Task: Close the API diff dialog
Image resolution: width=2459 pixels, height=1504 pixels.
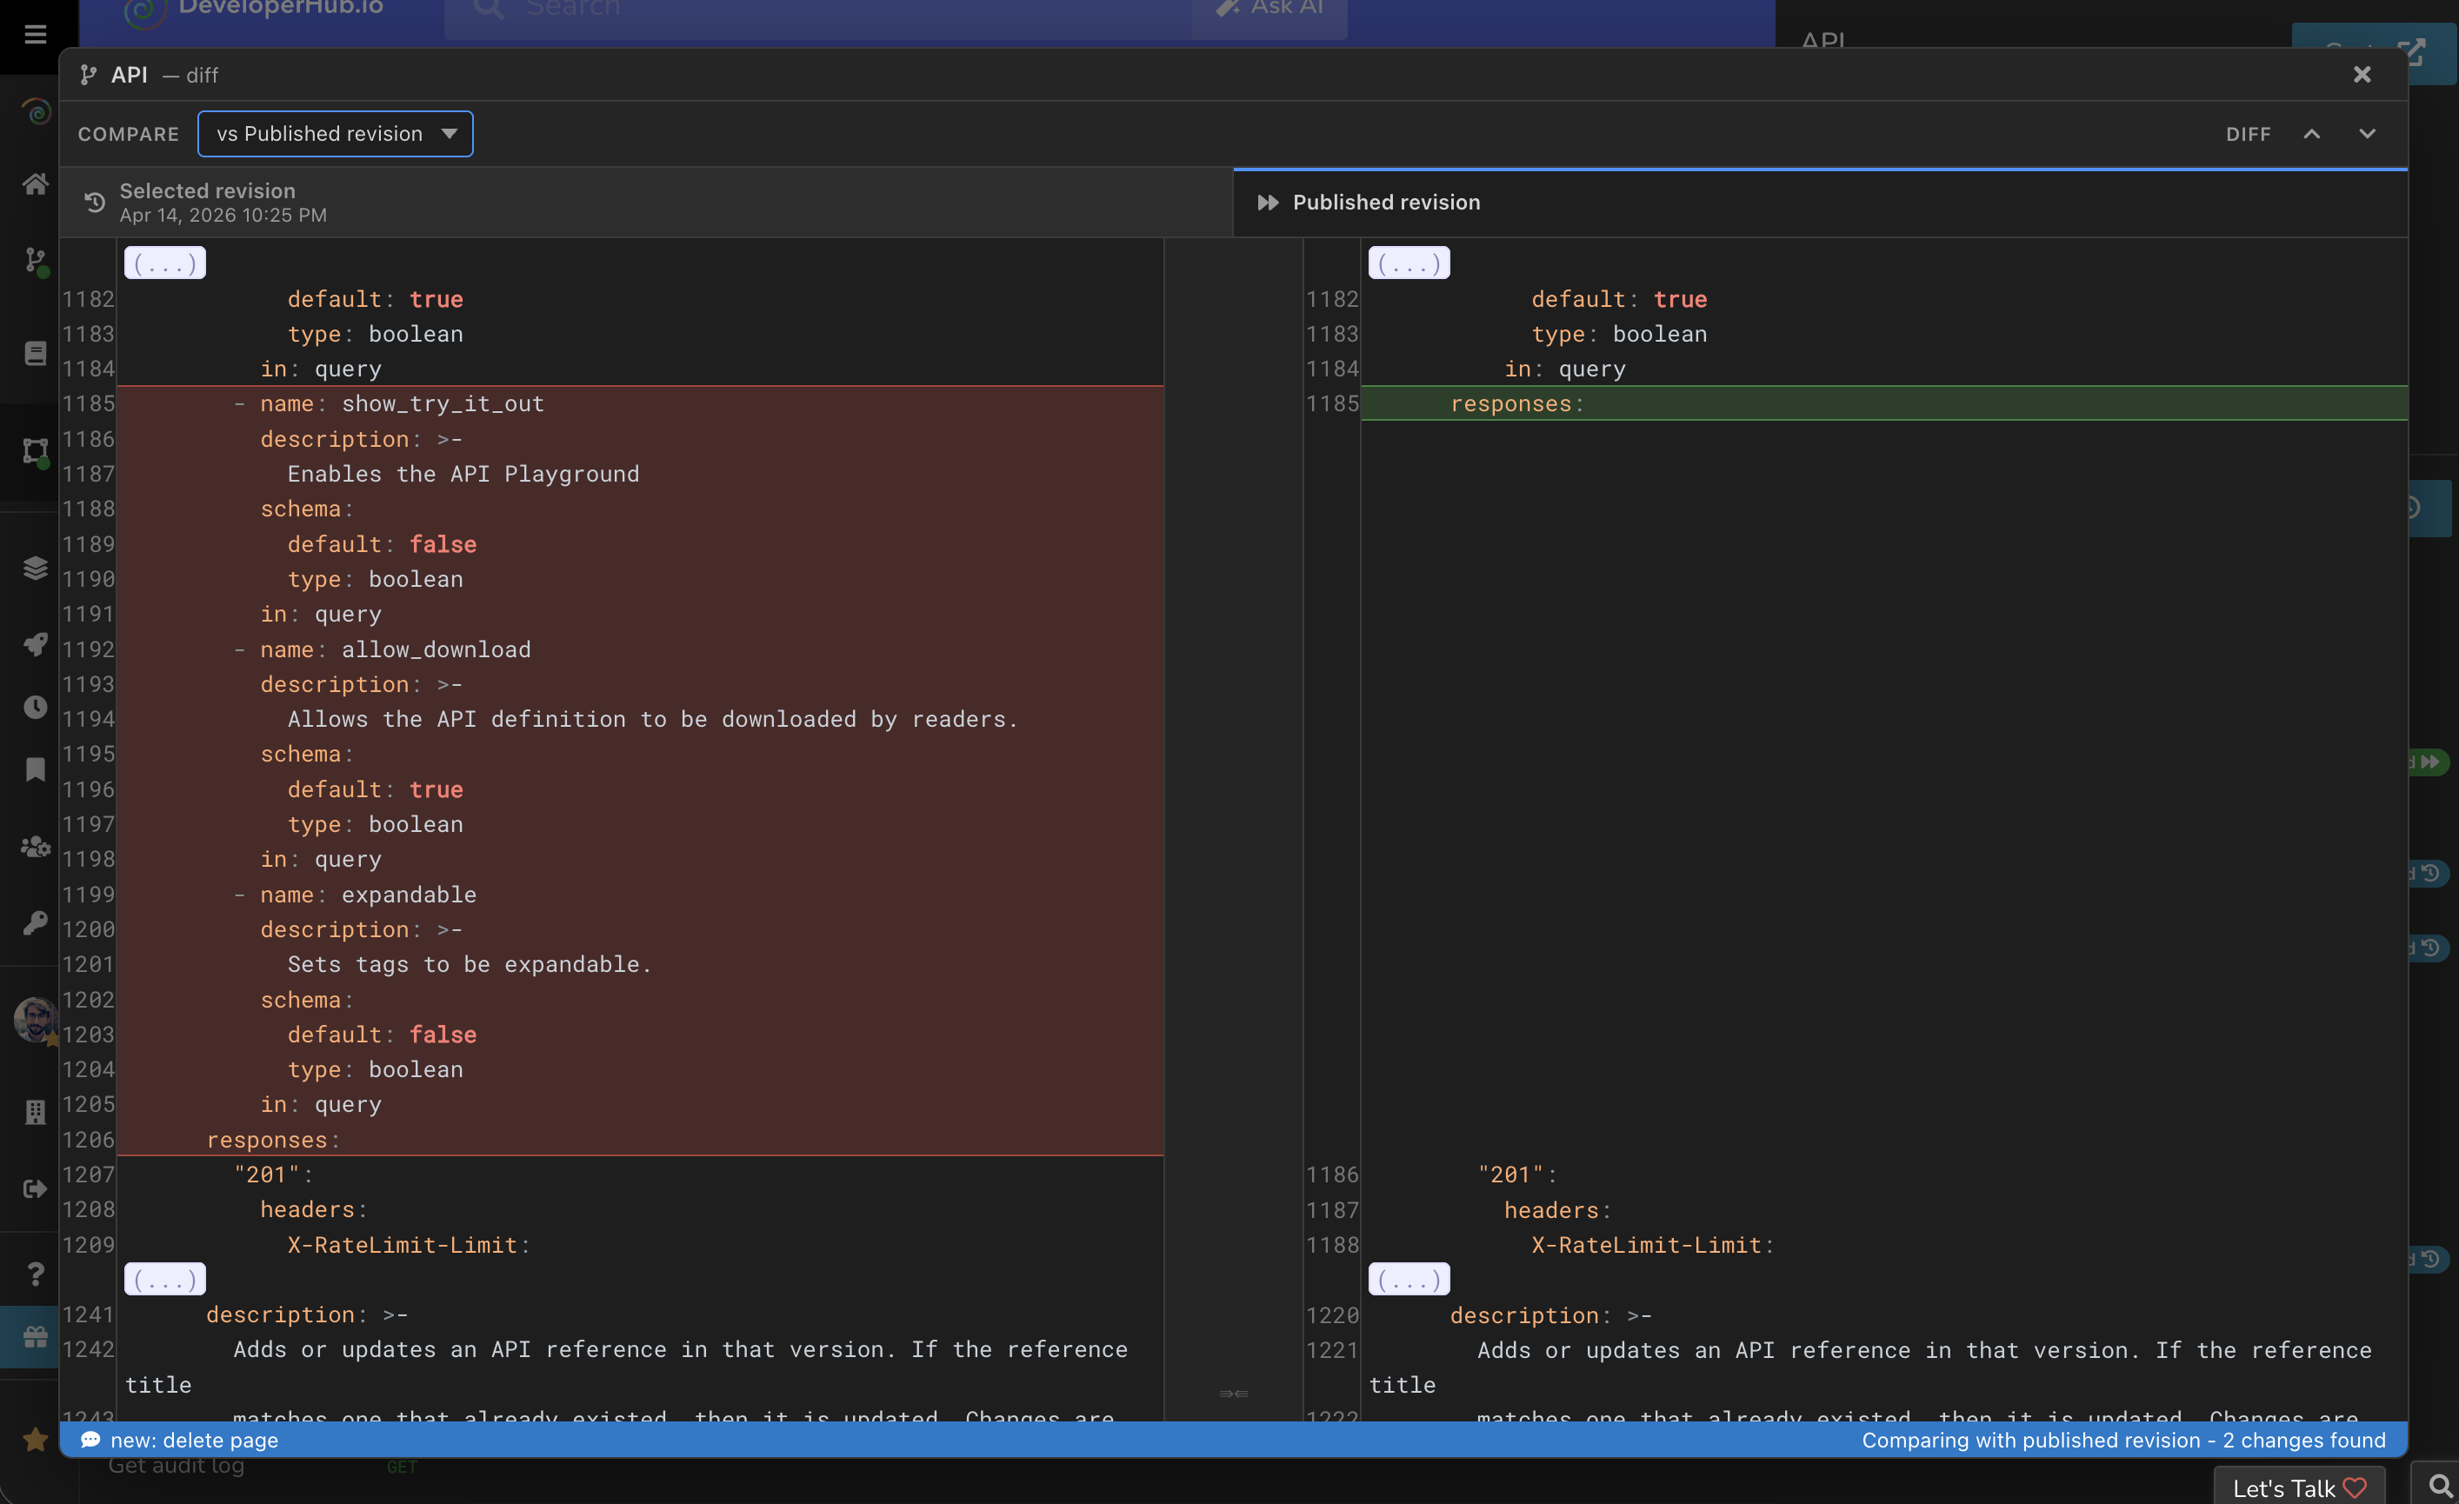Action: 2362,75
